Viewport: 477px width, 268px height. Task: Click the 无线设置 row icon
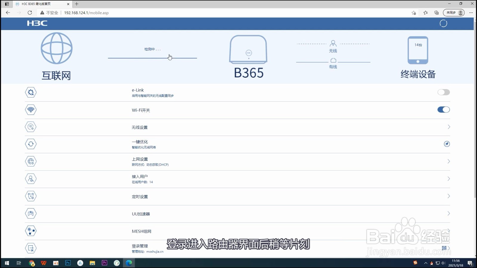tap(31, 127)
